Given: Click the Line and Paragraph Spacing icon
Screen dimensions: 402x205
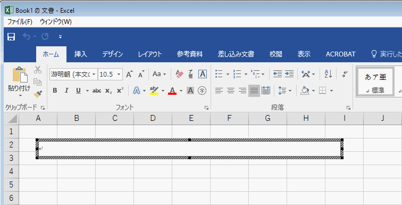Looking at the screenshot, I should (282, 91).
